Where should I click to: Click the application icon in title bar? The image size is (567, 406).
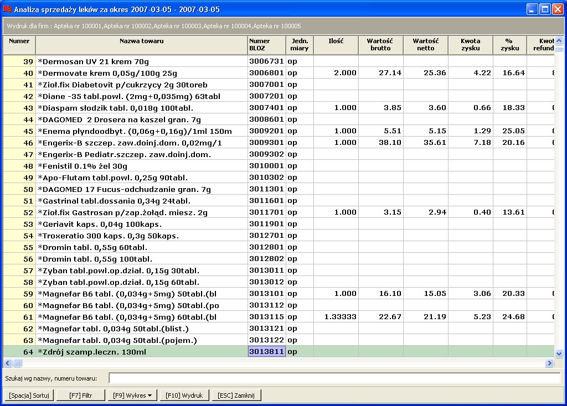point(7,9)
